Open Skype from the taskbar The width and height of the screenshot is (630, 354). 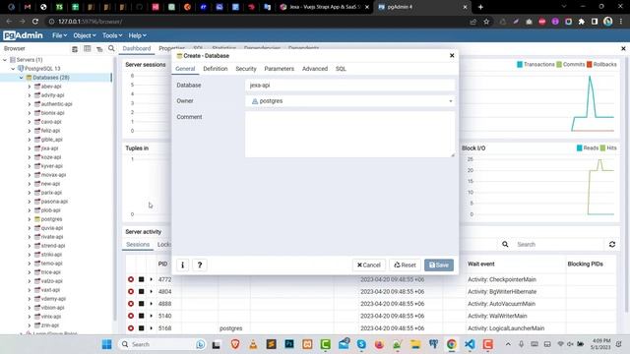click(x=361, y=344)
